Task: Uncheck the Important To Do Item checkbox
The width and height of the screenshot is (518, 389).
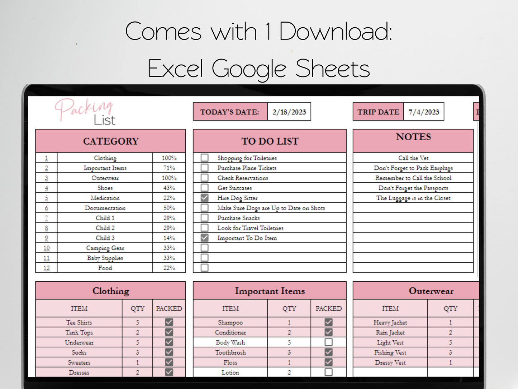Action: [204, 238]
